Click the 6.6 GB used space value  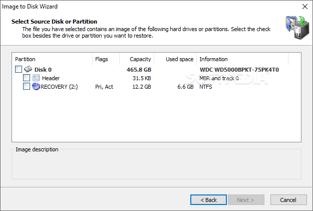click(x=185, y=87)
